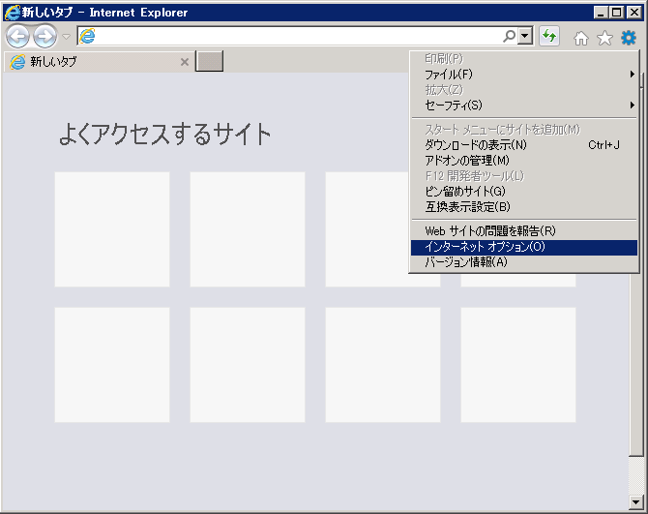The height and width of the screenshot is (514, 648).
Task: Select the 新しいタブ tab
Action: (99, 62)
